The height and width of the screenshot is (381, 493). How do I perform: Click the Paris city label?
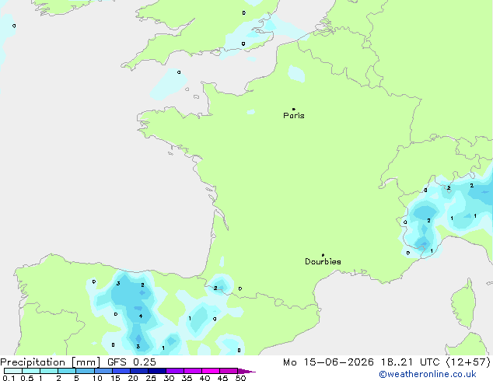tap(294, 116)
